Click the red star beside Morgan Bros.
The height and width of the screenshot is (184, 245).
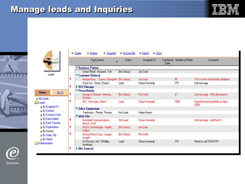coord(70,79)
